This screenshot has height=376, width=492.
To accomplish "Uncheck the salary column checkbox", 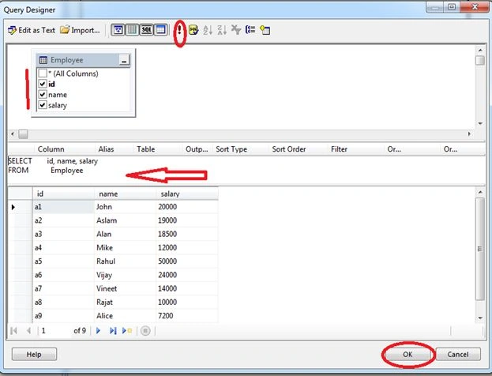I will [x=43, y=105].
